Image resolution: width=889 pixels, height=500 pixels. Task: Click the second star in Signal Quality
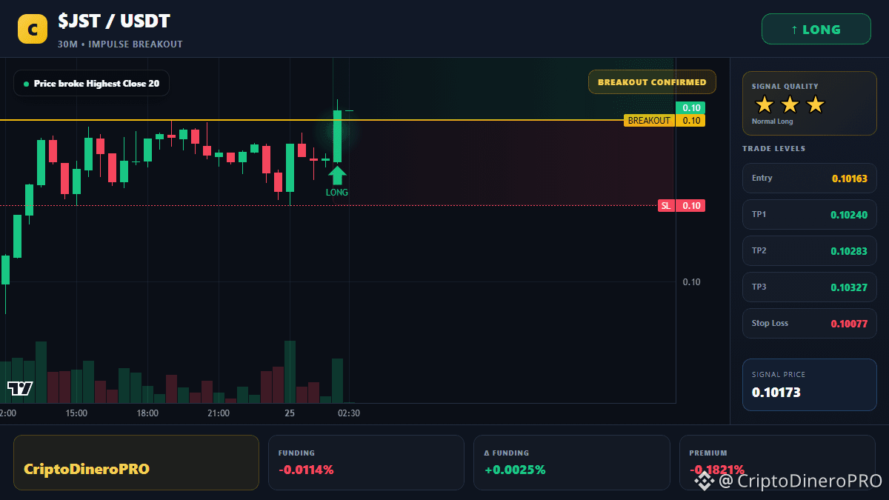coord(790,104)
